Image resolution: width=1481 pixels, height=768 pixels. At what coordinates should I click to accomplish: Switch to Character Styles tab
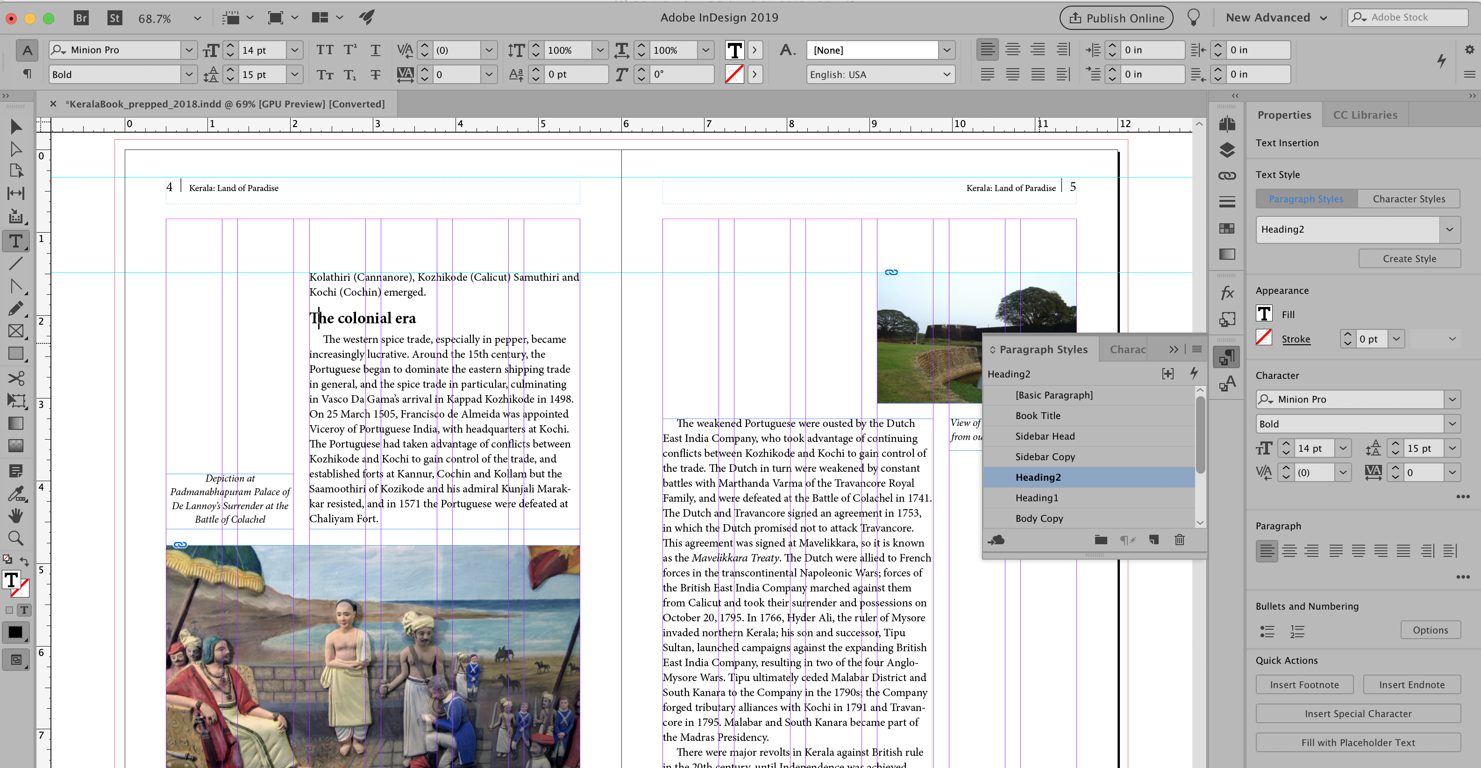pos(1408,199)
